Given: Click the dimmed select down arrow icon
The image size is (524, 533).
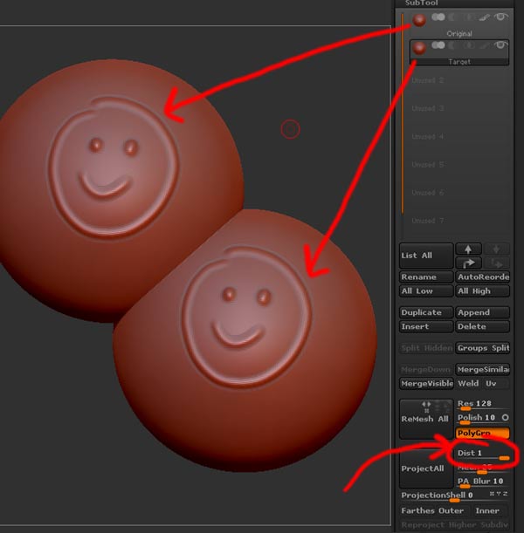Looking at the screenshot, I should 496,249.
